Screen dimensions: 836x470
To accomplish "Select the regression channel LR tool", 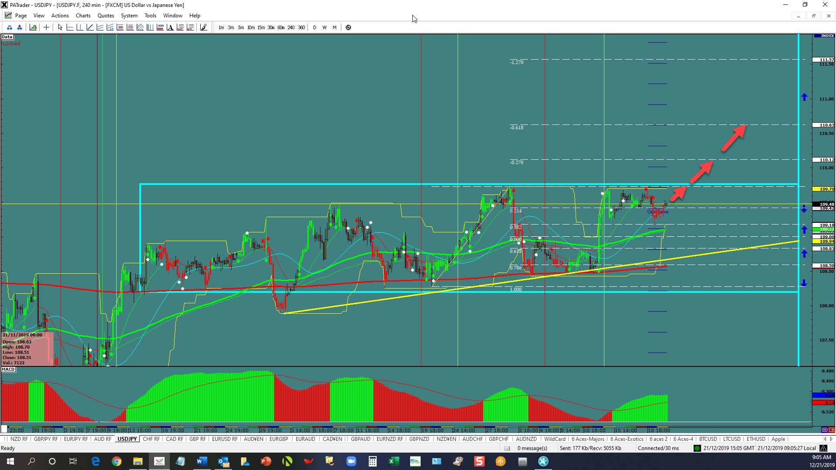I will pos(110,27).
